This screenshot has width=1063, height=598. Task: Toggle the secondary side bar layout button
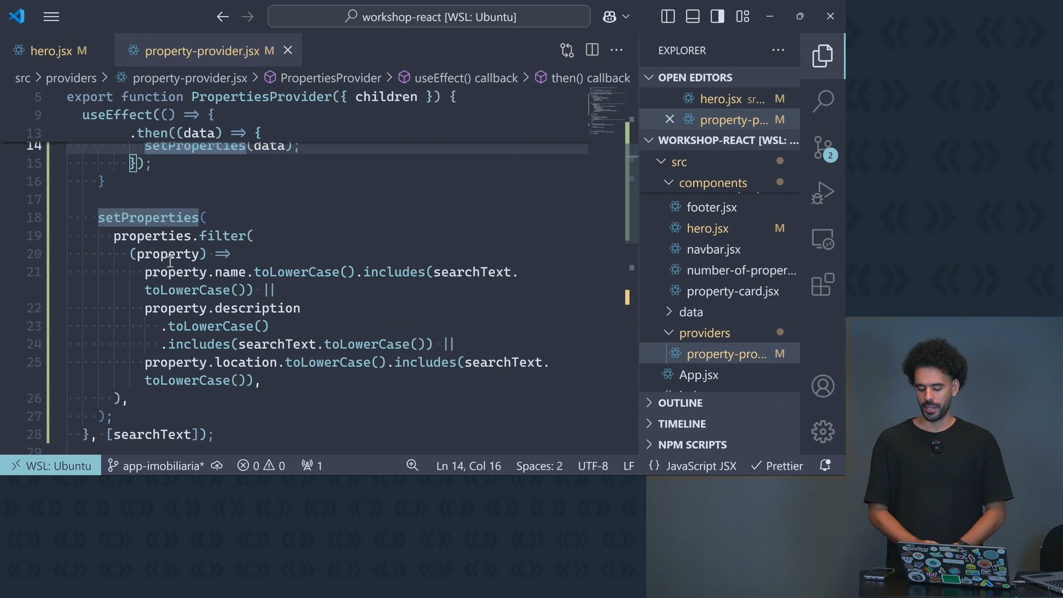[x=718, y=17]
